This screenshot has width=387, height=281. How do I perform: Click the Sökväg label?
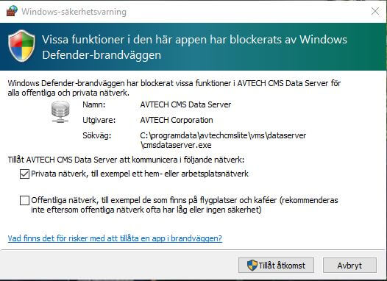97,135
